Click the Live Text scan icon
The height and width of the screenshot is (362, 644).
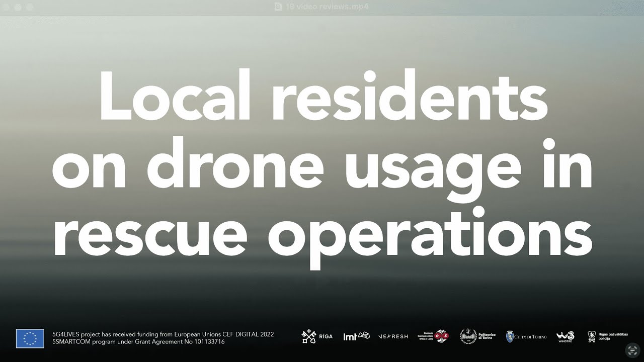tap(632, 350)
